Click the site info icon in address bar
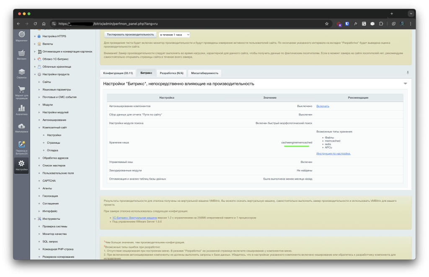Viewport: 429px width, 277px height. 54,24
